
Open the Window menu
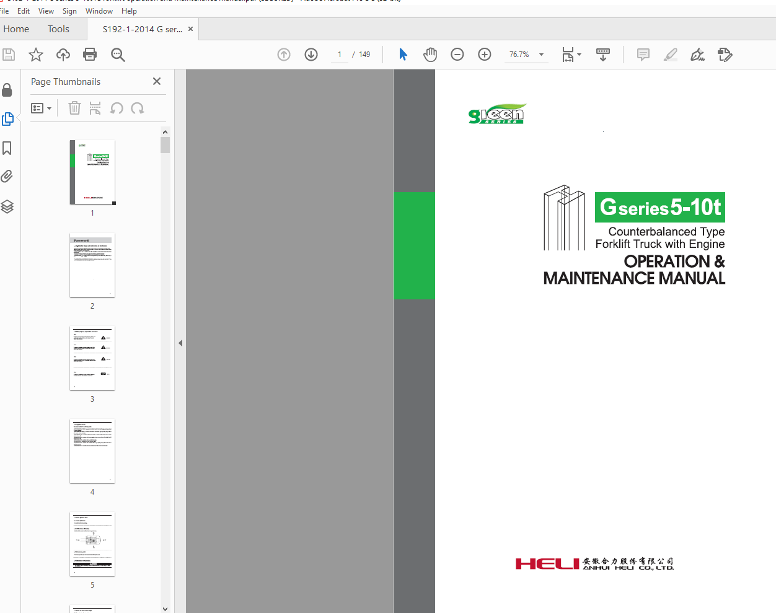click(x=99, y=11)
